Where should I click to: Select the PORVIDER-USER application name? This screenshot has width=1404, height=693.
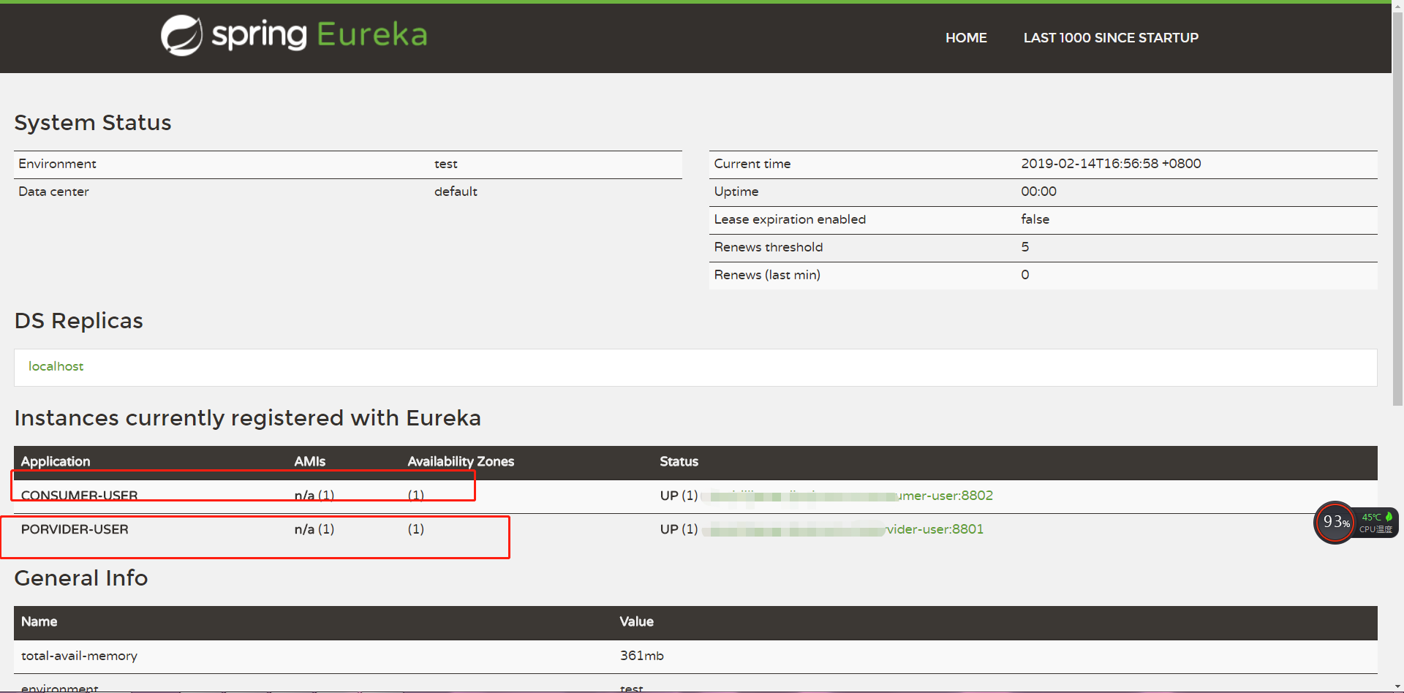click(x=75, y=529)
